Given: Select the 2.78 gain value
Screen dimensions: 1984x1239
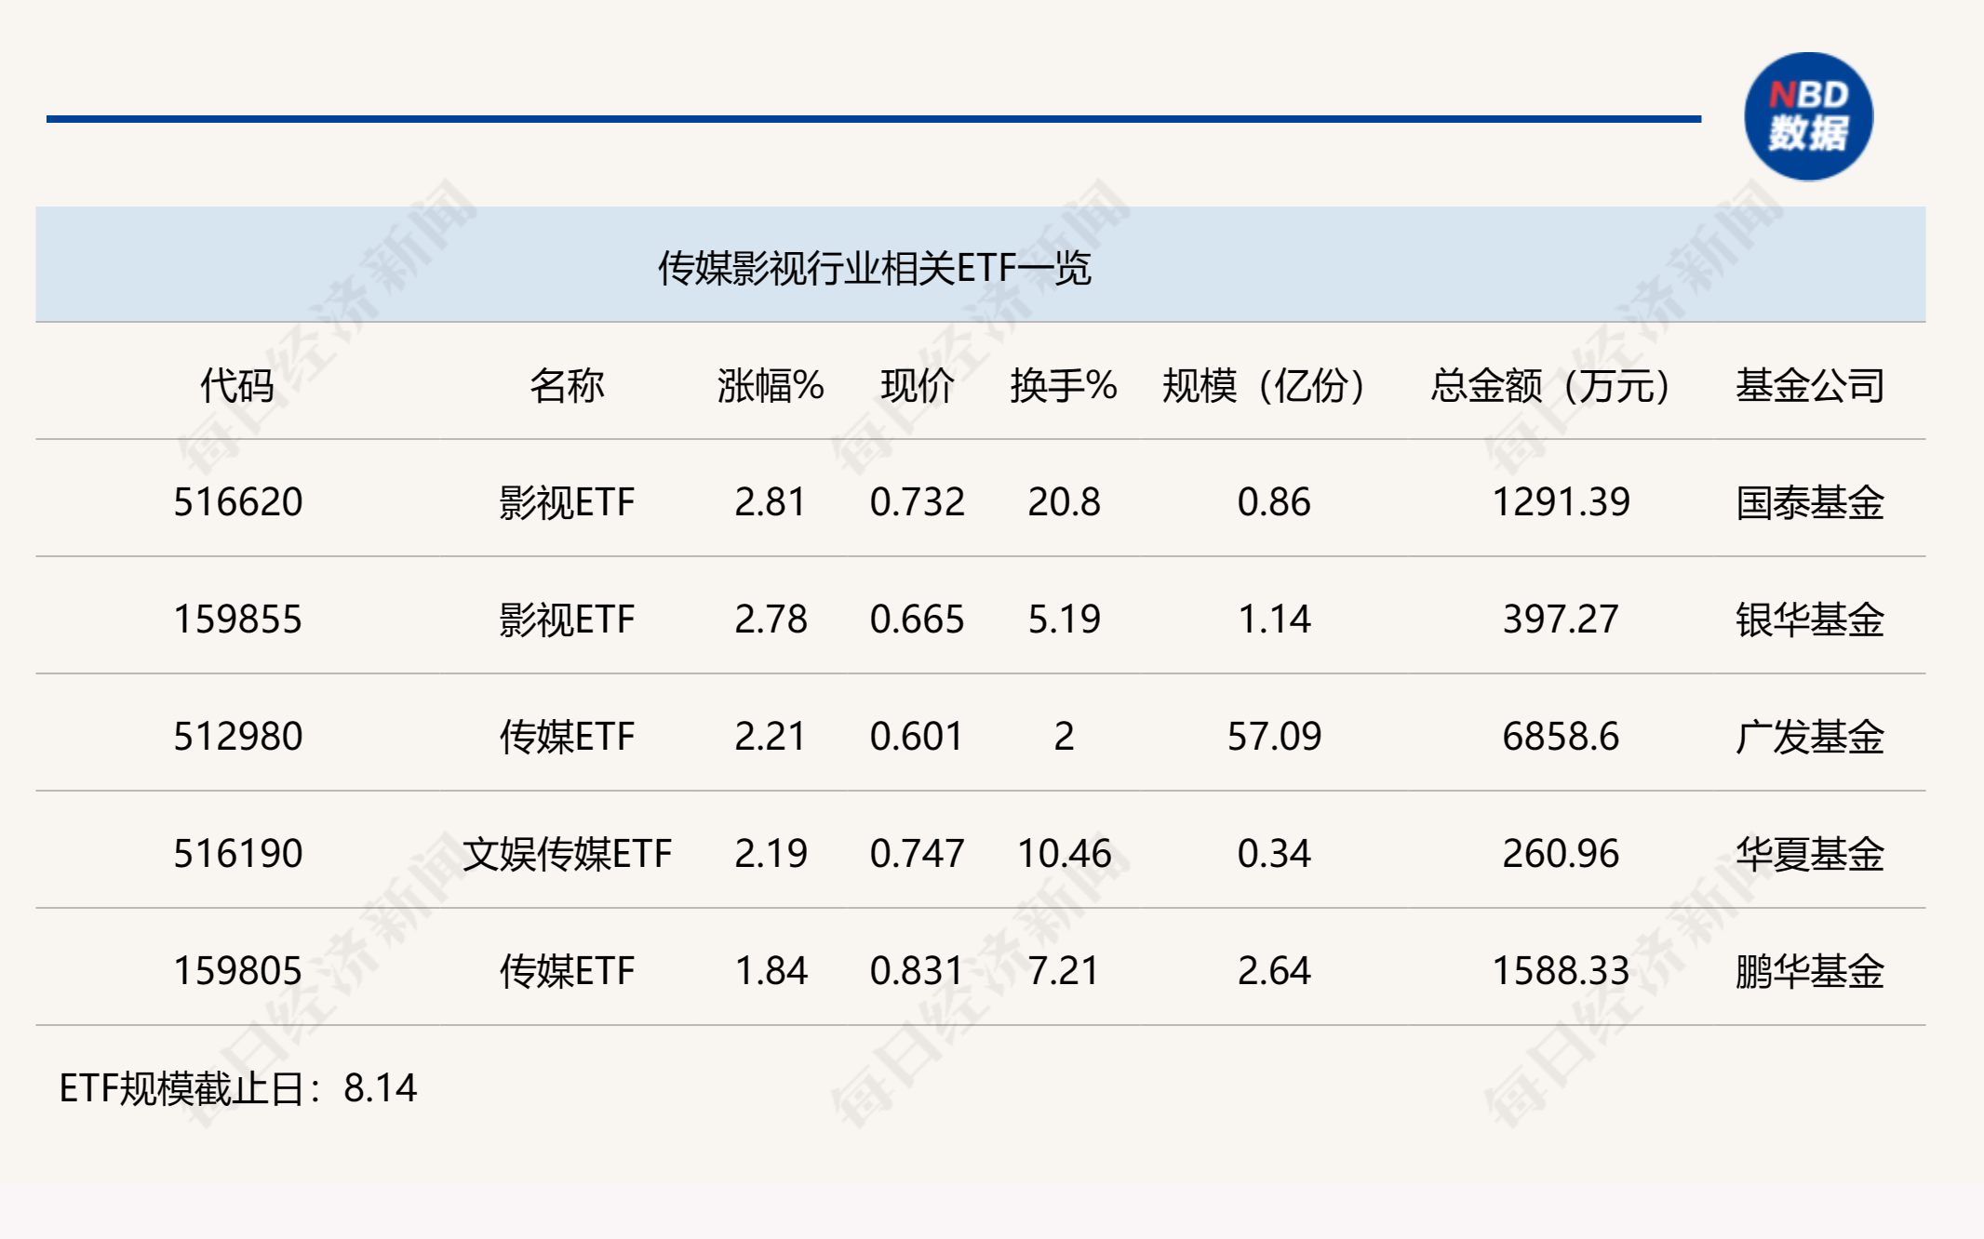Looking at the screenshot, I should [x=771, y=619].
